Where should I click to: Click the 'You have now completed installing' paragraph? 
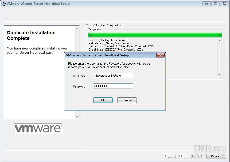pyautogui.click(x=37, y=50)
